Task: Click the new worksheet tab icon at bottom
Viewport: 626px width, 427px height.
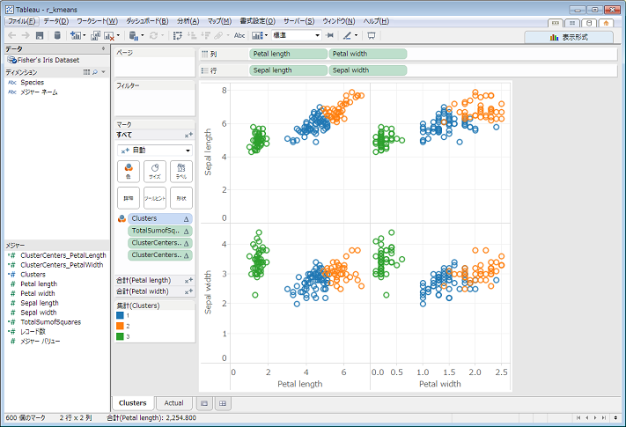Action: point(204,403)
